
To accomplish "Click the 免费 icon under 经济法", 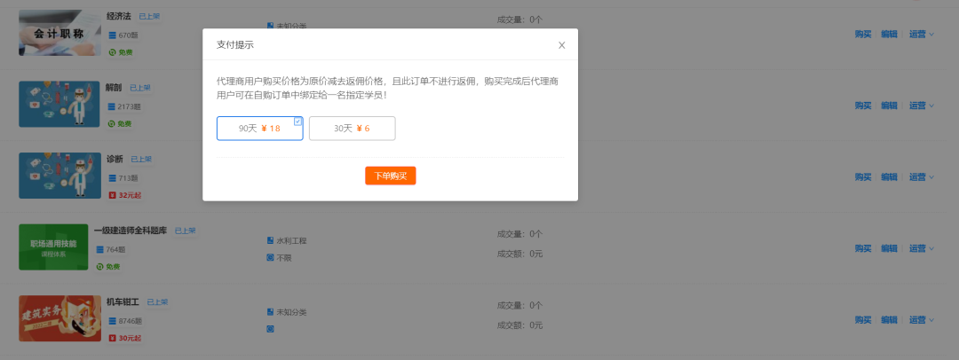I will [x=112, y=52].
